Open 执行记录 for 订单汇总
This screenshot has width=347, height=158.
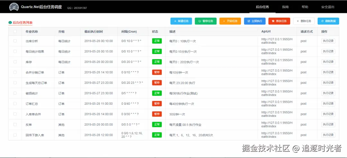click(x=328, y=103)
